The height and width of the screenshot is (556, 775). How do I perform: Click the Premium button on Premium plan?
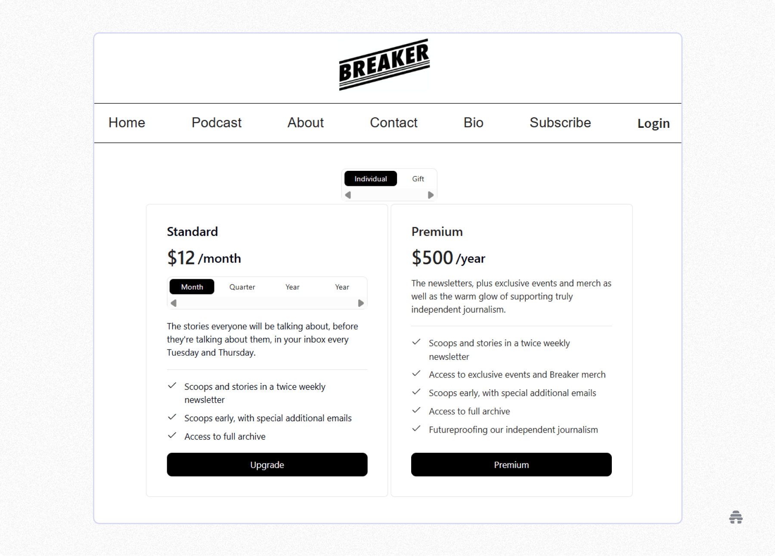(x=511, y=465)
